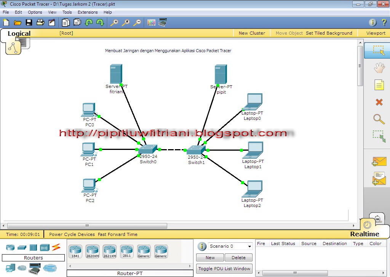Select the Hubs device category icon

click(33, 247)
